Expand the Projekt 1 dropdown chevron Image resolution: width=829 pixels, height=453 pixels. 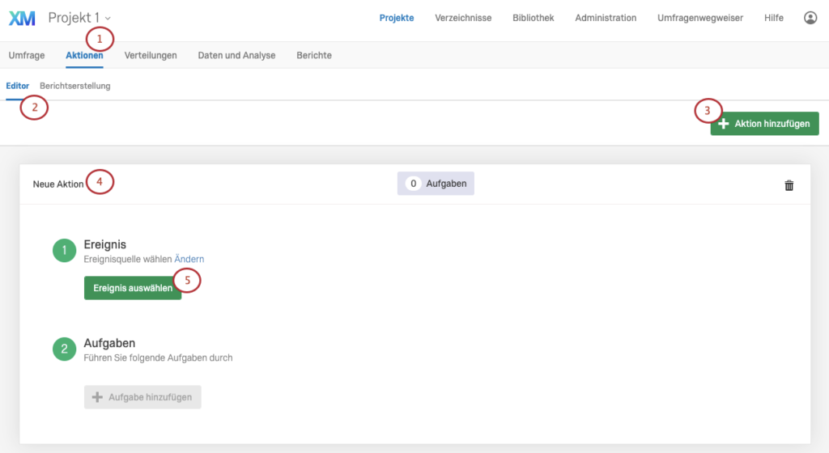(x=108, y=19)
